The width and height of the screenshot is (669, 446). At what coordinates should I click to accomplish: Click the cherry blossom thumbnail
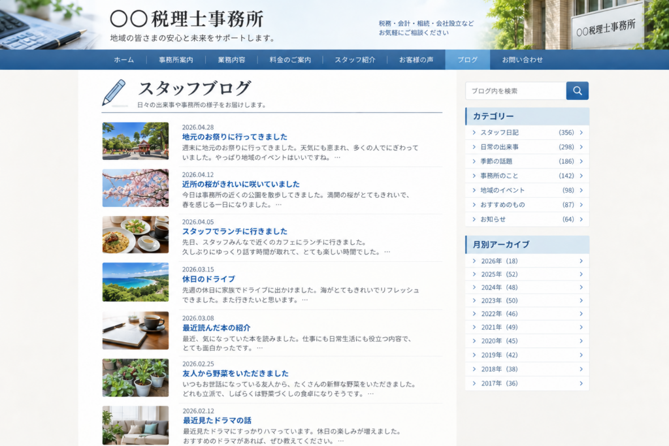tap(135, 188)
